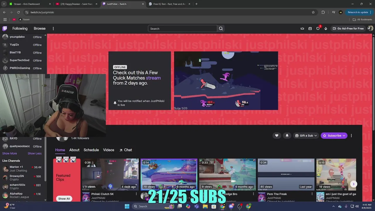Image resolution: width=375 pixels, height=211 pixels.
Task: Open options for Ledge Bro clip
Action: 253,194
